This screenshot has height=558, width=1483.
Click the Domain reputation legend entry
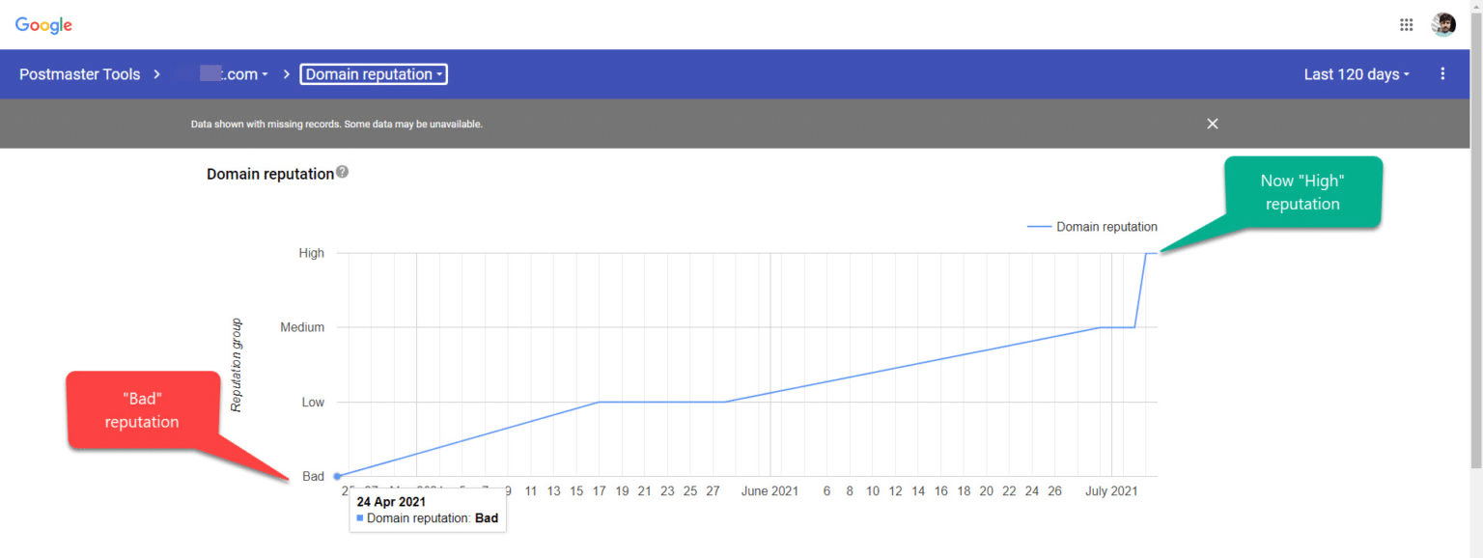click(1093, 227)
